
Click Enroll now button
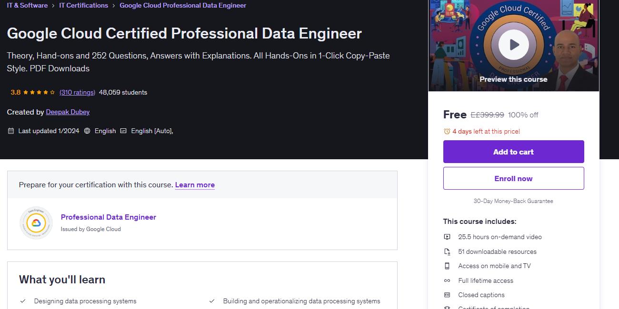coord(513,178)
